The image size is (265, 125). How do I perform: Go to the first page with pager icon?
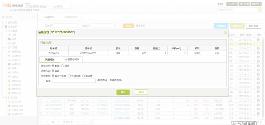[41, 122]
